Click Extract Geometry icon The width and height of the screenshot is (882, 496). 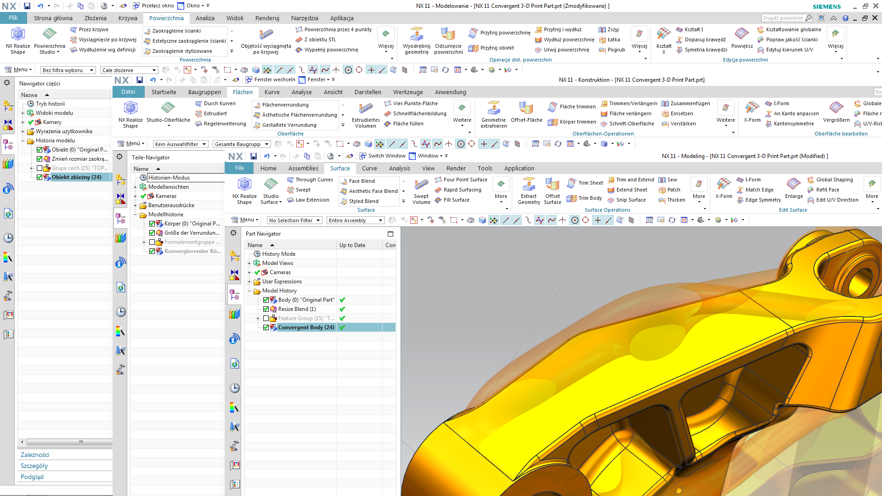(x=529, y=191)
